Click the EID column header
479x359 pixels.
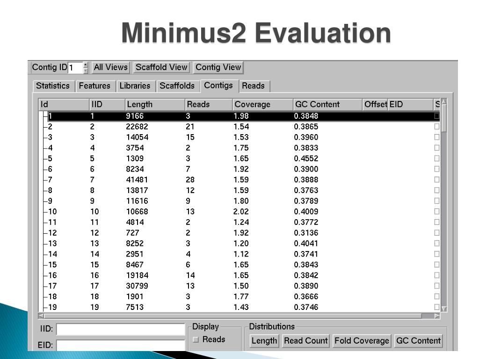(410, 104)
